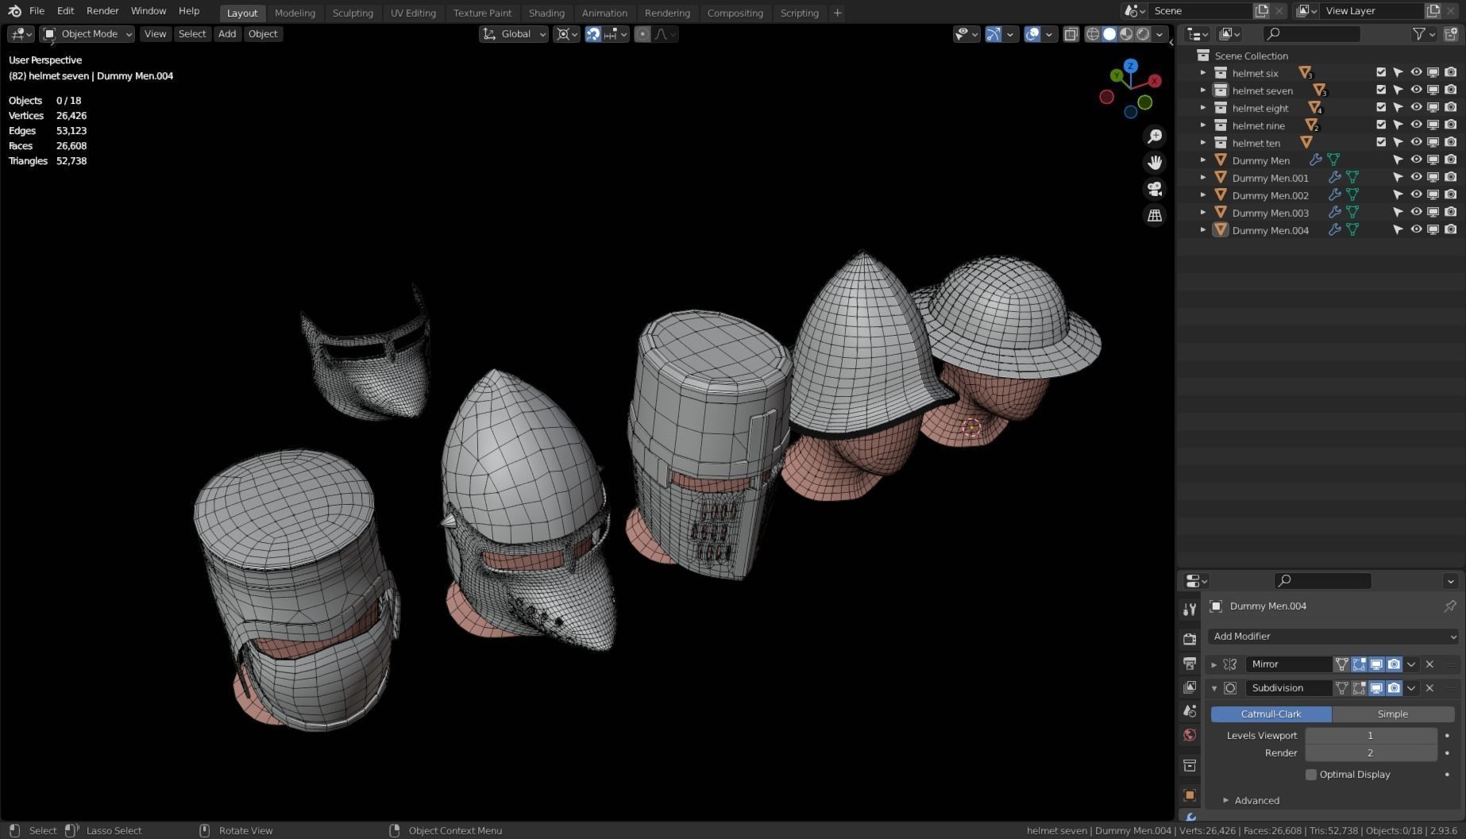Screen dimensions: 1466x839
Task: Open World properties tab (red globe)
Action: click(1190, 735)
